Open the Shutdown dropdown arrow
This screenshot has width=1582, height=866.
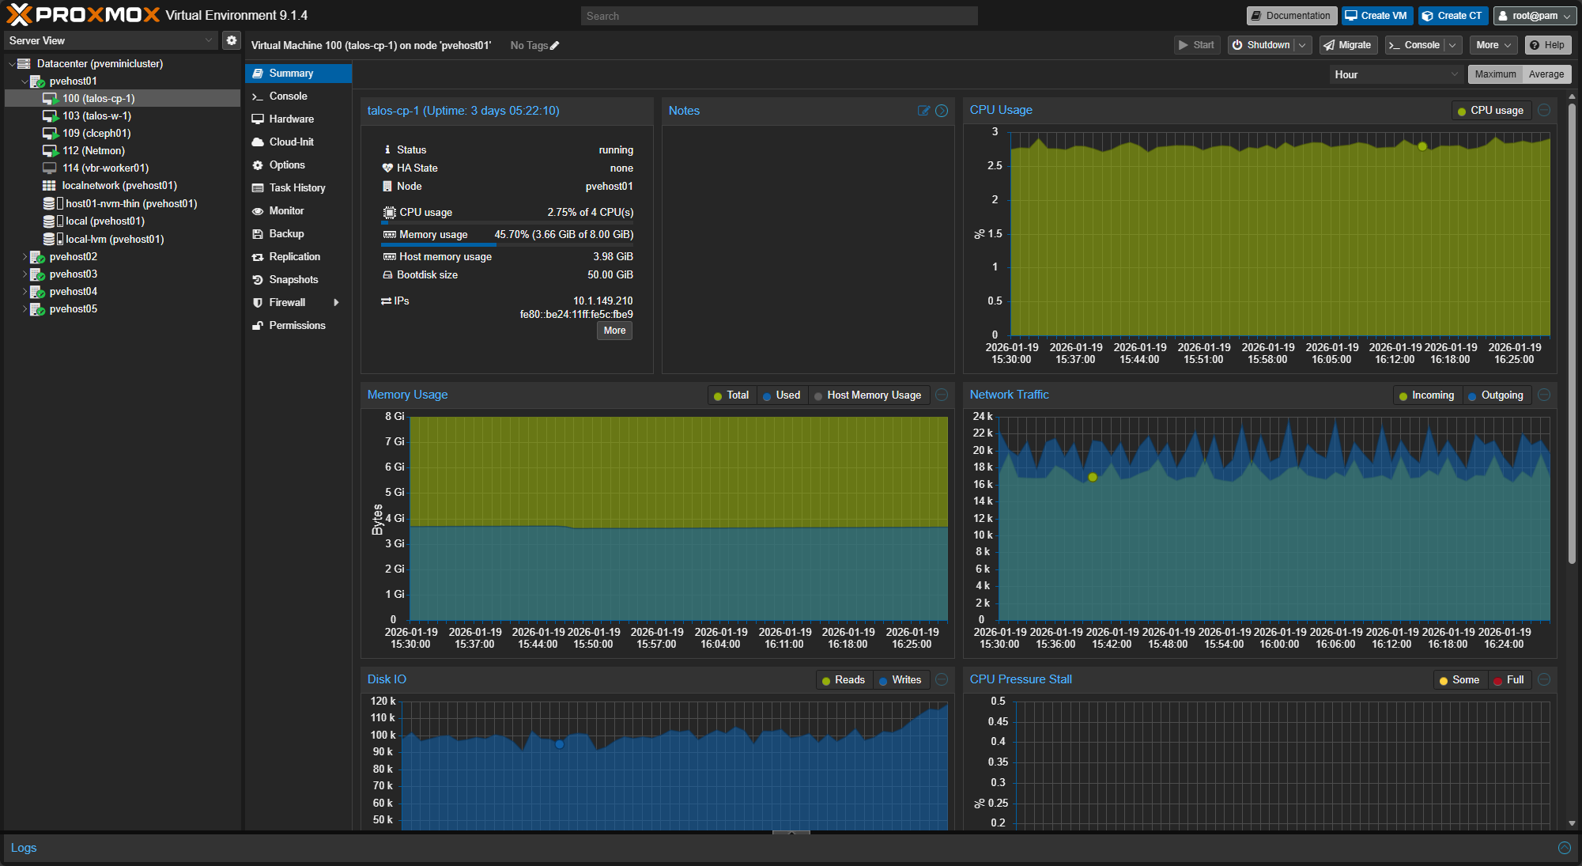click(1302, 45)
